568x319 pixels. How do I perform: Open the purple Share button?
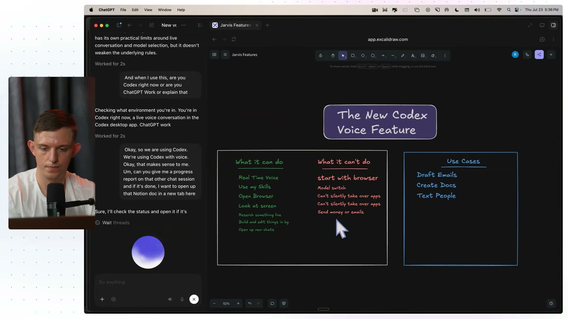coord(539,55)
